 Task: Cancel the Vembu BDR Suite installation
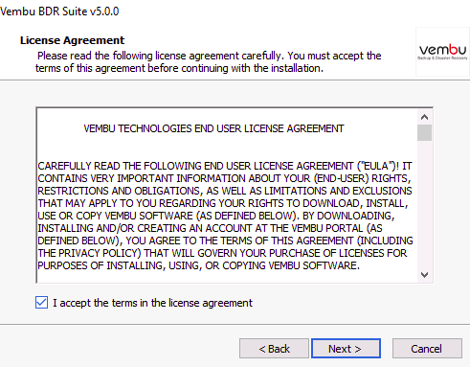point(427,349)
